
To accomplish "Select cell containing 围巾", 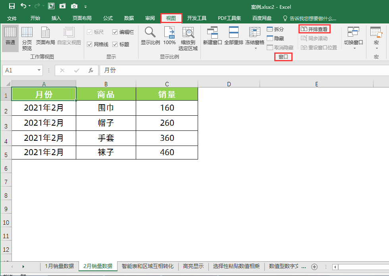I will (106, 108).
